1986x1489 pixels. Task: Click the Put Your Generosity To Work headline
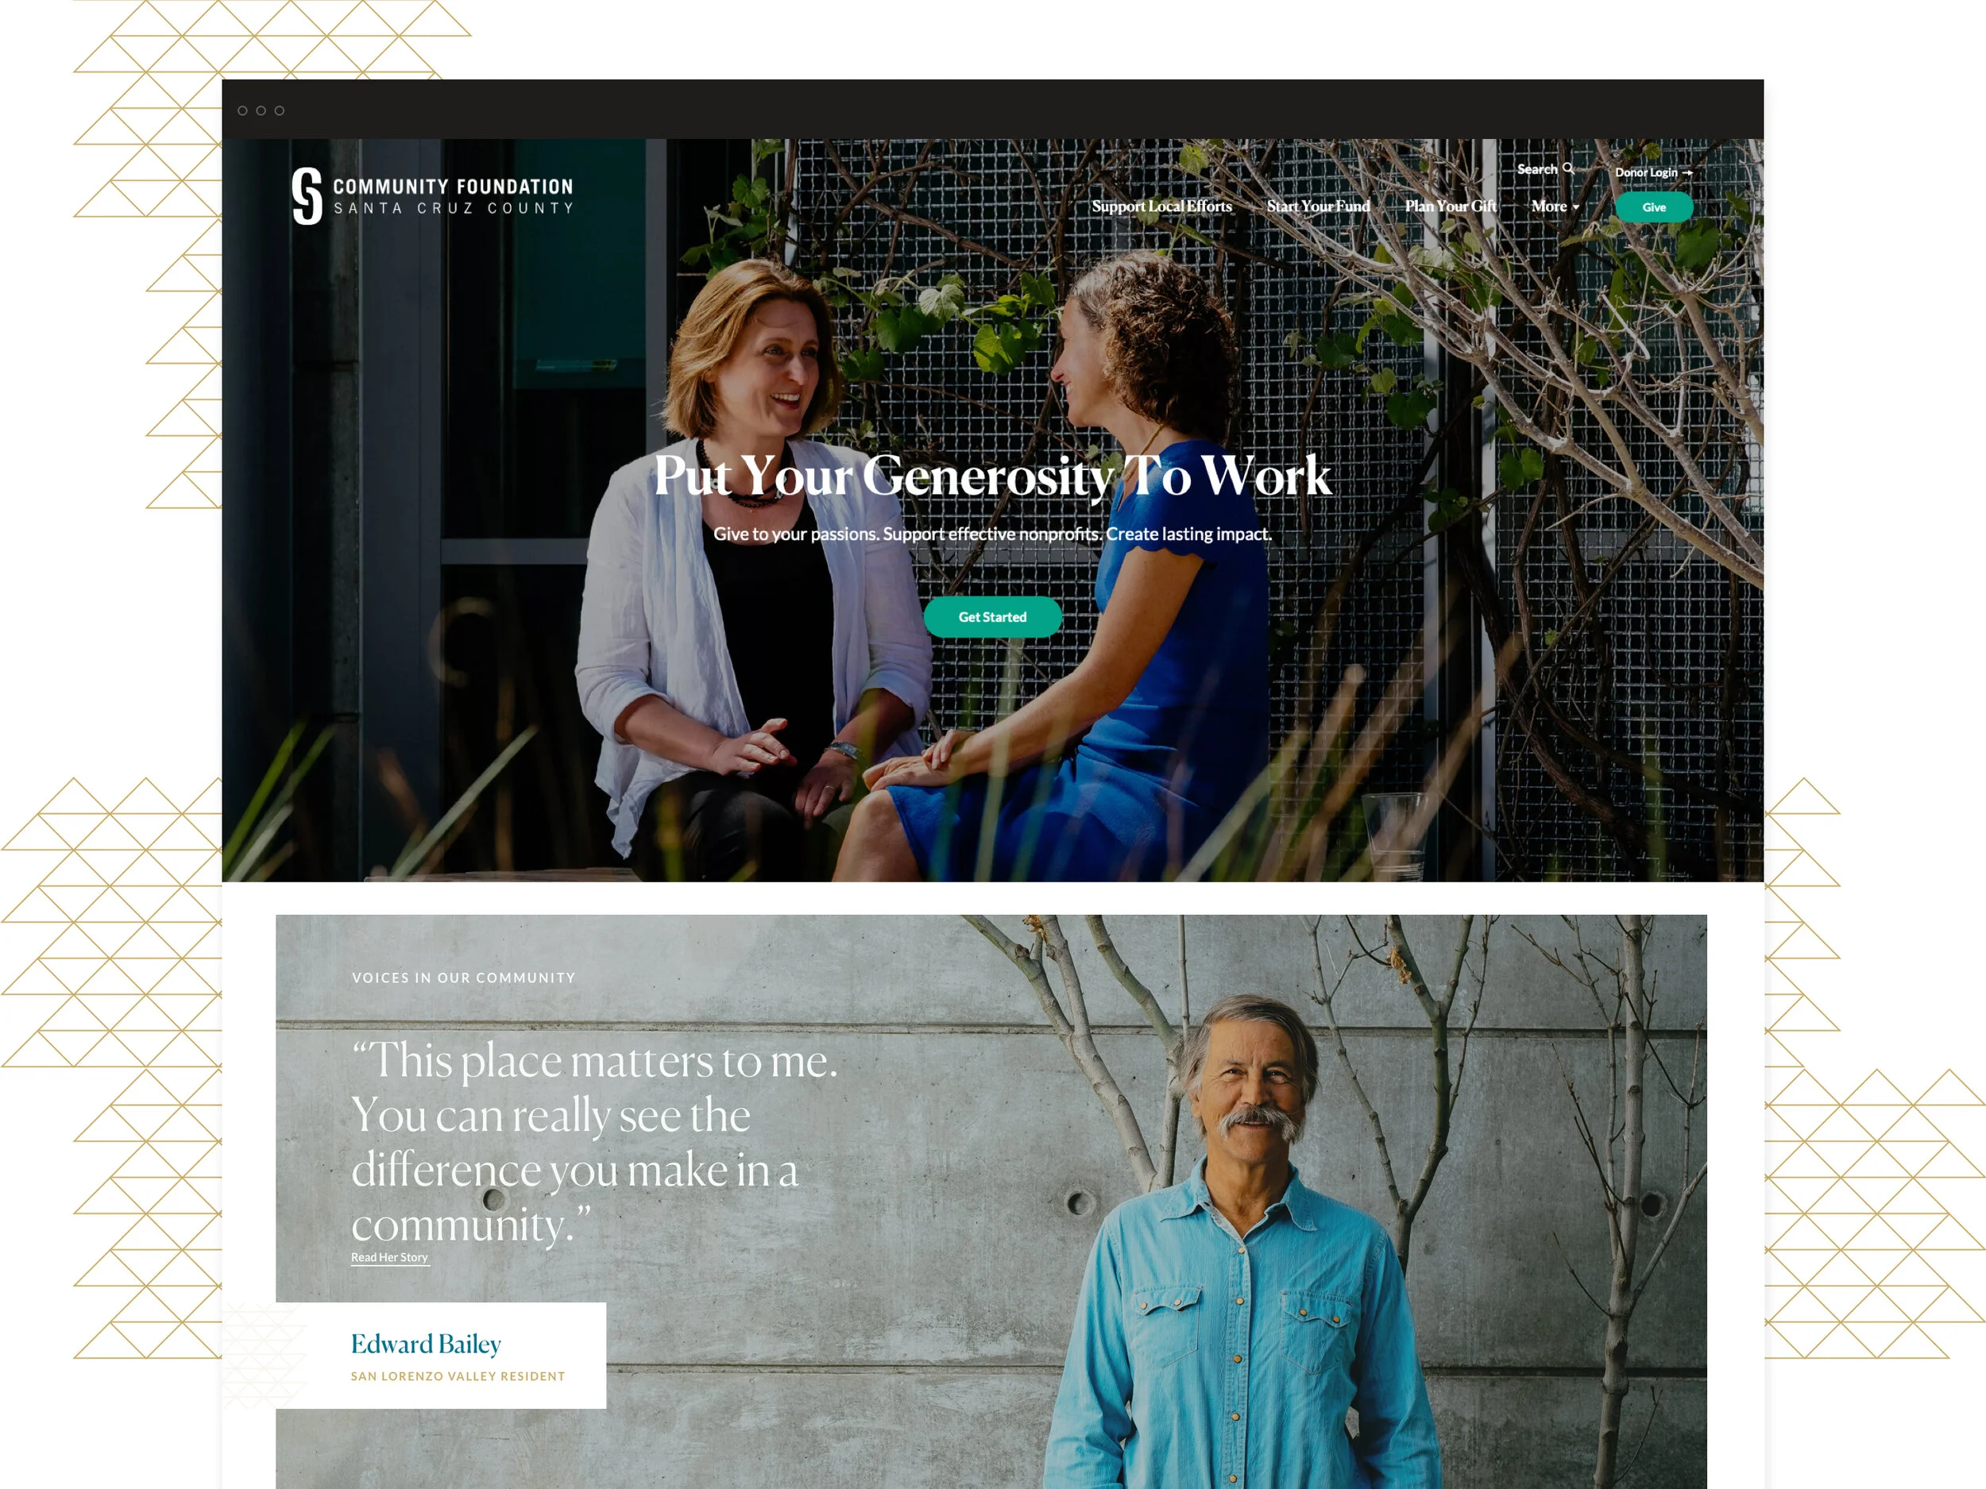(x=992, y=475)
